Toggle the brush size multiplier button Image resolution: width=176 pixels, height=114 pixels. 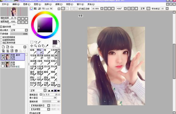coord(41,95)
